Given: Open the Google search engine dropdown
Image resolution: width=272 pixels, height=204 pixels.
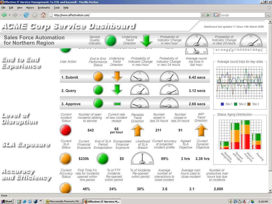Looking at the screenshot, I should tap(219, 15).
